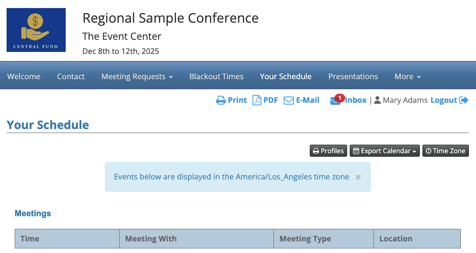Screen dimensions: 476x253
Task: Open Blackout Times
Action: coord(216,77)
